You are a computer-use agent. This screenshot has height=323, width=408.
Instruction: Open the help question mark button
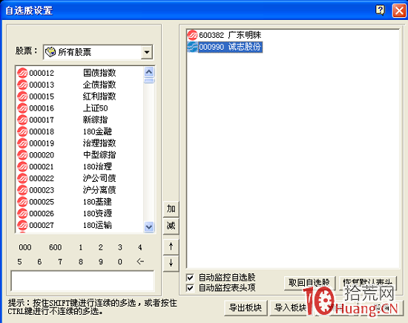pyautogui.click(x=380, y=10)
